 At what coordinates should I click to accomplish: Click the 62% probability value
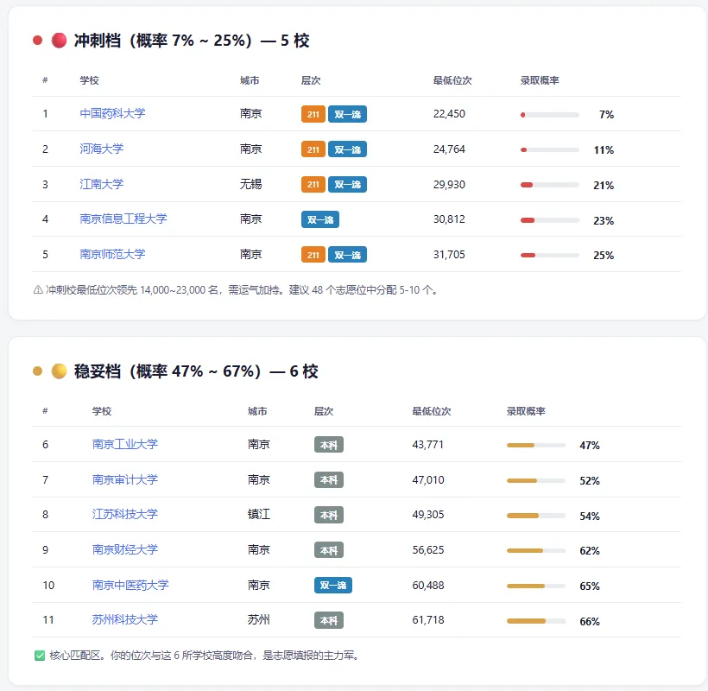tap(590, 550)
